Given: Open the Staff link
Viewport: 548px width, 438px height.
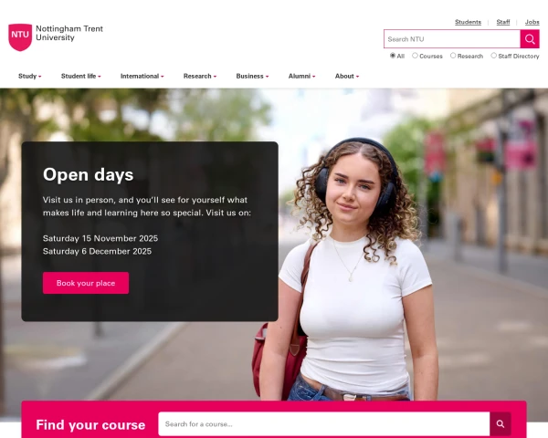Looking at the screenshot, I should coord(503,22).
